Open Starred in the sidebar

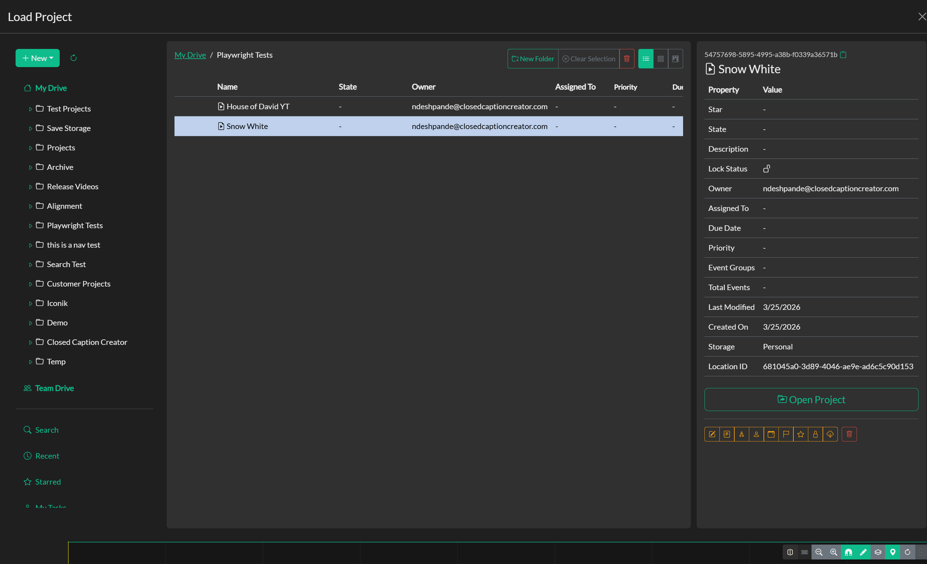pyautogui.click(x=42, y=482)
